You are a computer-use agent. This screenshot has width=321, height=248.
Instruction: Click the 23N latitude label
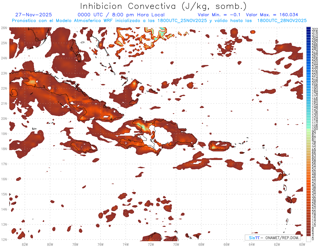(x=4, y=73)
